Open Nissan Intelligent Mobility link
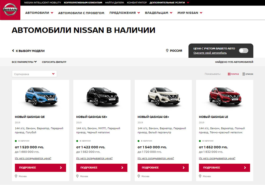This screenshot has width=265, height=185. point(42,3)
